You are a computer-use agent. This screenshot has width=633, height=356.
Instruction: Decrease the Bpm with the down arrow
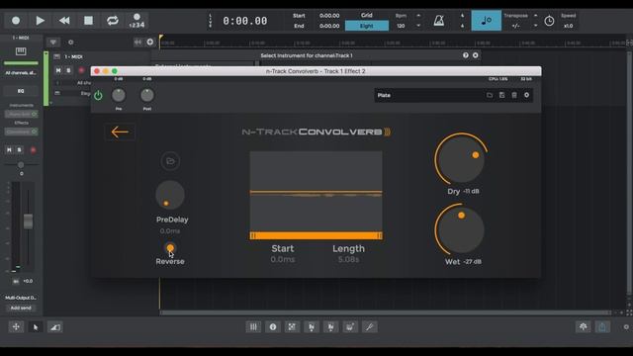(418, 26)
